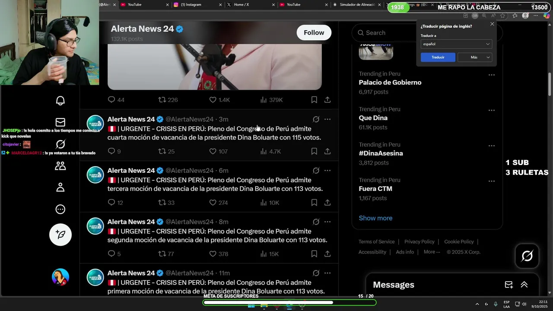Show hidden system tray icons chevron
This screenshot has height=311, width=553.
click(477, 304)
